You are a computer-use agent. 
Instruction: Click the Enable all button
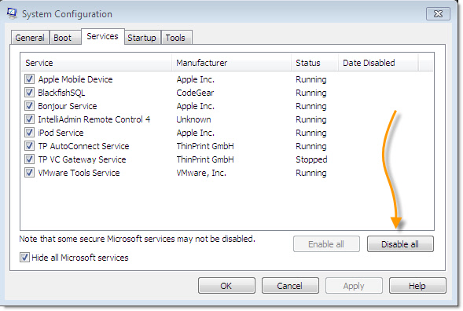(x=326, y=243)
